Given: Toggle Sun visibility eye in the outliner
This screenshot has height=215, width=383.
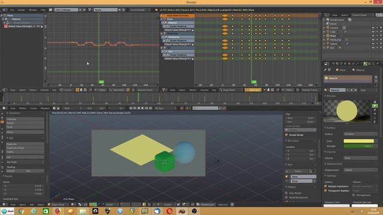Looking at the screenshot, I should (x=373, y=48).
